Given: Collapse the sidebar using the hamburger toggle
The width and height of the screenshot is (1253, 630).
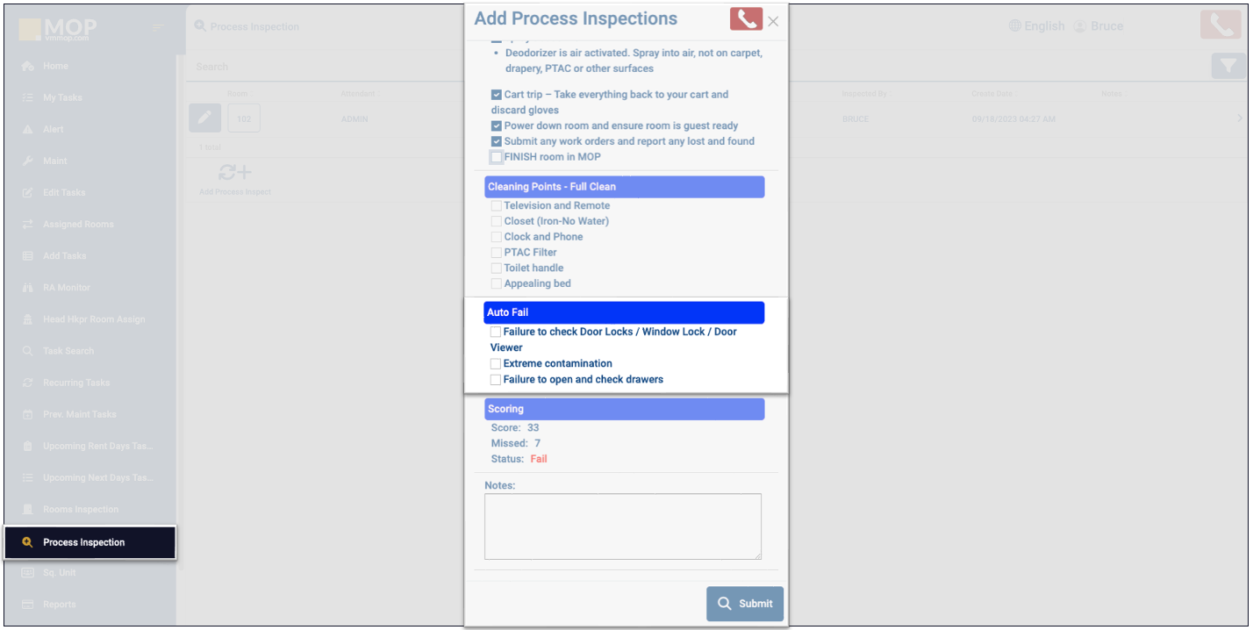Looking at the screenshot, I should (x=158, y=28).
